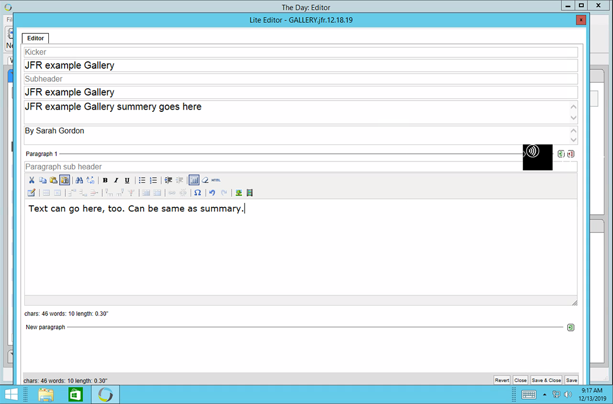Image resolution: width=613 pixels, height=404 pixels.
Task: Click the editor resize grip corner
Action: (x=574, y=303)
